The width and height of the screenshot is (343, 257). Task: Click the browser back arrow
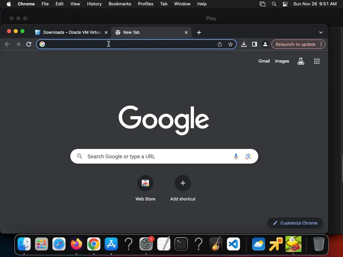click(7, 45)
